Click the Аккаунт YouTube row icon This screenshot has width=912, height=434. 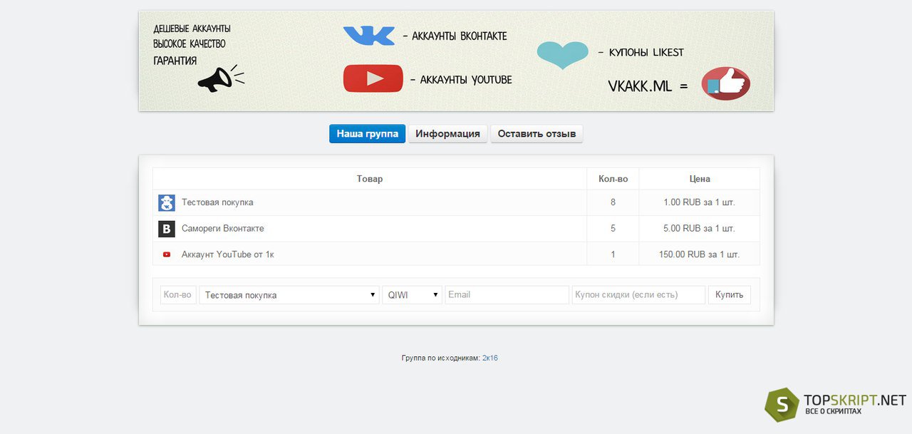coord(167,254)
